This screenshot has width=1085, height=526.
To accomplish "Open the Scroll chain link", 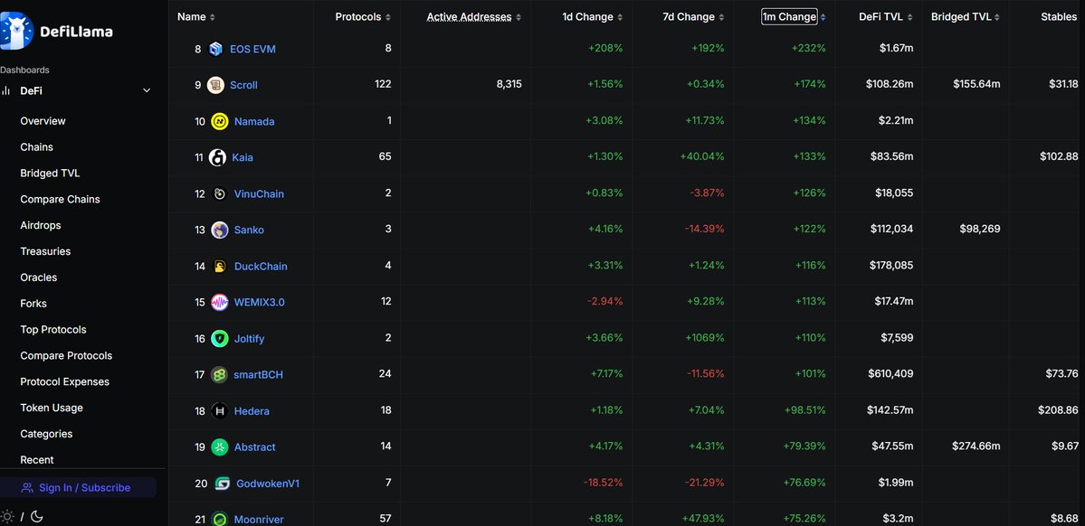I will [243, 85].
